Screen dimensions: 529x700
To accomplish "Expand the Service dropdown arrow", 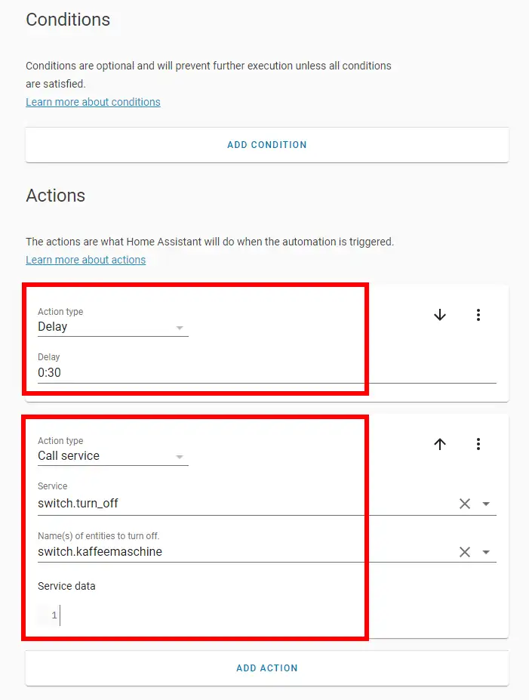I will [486, 504].
